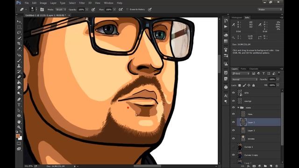Viewport: 299px width, 168px height.
Task: Select the Path Selection tool
Action: coord(19,110)
